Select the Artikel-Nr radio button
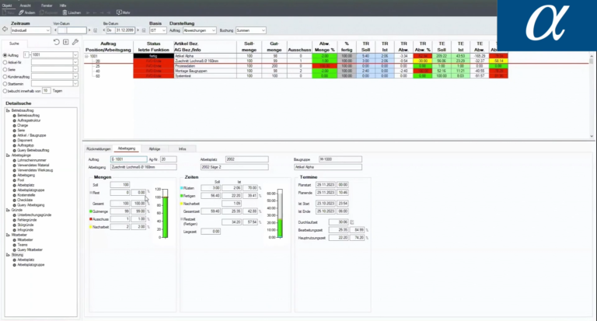Image resolution: width=597 pixels, height=321 pixels. pyautogui.click(x=4, y=62)
